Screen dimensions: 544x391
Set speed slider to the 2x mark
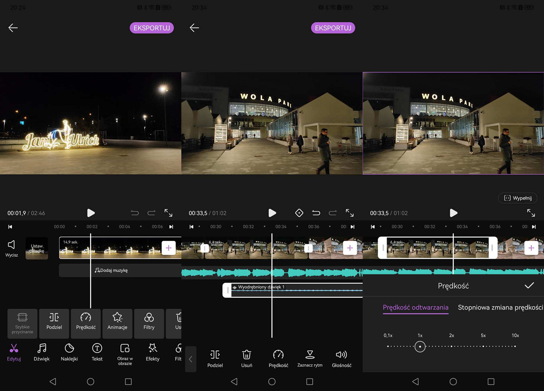click(452, 346)
